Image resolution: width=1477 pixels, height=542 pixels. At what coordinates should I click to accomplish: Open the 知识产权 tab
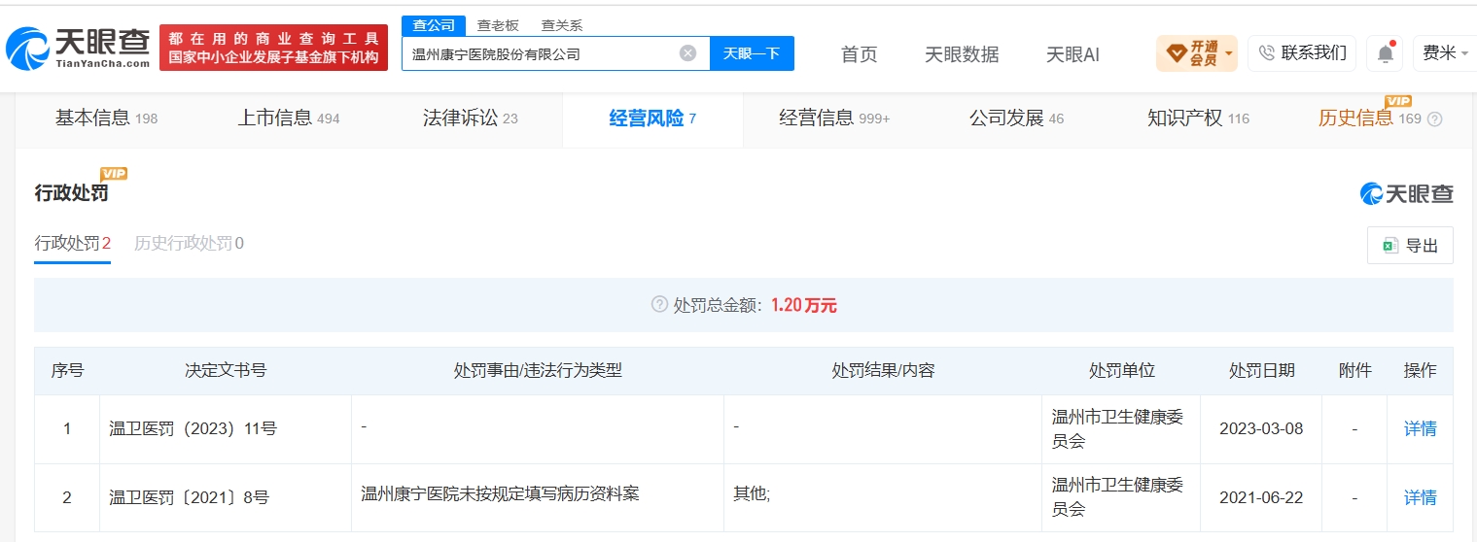[x=1198, y=119]
